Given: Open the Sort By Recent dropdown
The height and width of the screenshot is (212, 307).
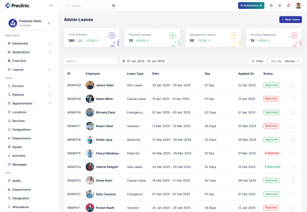Looking at the screenshot, I should click(285, 61).
